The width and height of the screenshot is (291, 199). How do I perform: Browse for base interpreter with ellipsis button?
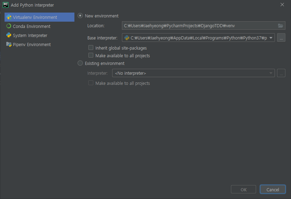281,38
